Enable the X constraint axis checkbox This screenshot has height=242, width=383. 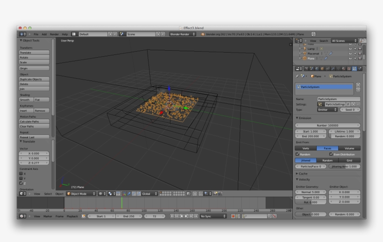pyautogui.click(x=21, y=174)
